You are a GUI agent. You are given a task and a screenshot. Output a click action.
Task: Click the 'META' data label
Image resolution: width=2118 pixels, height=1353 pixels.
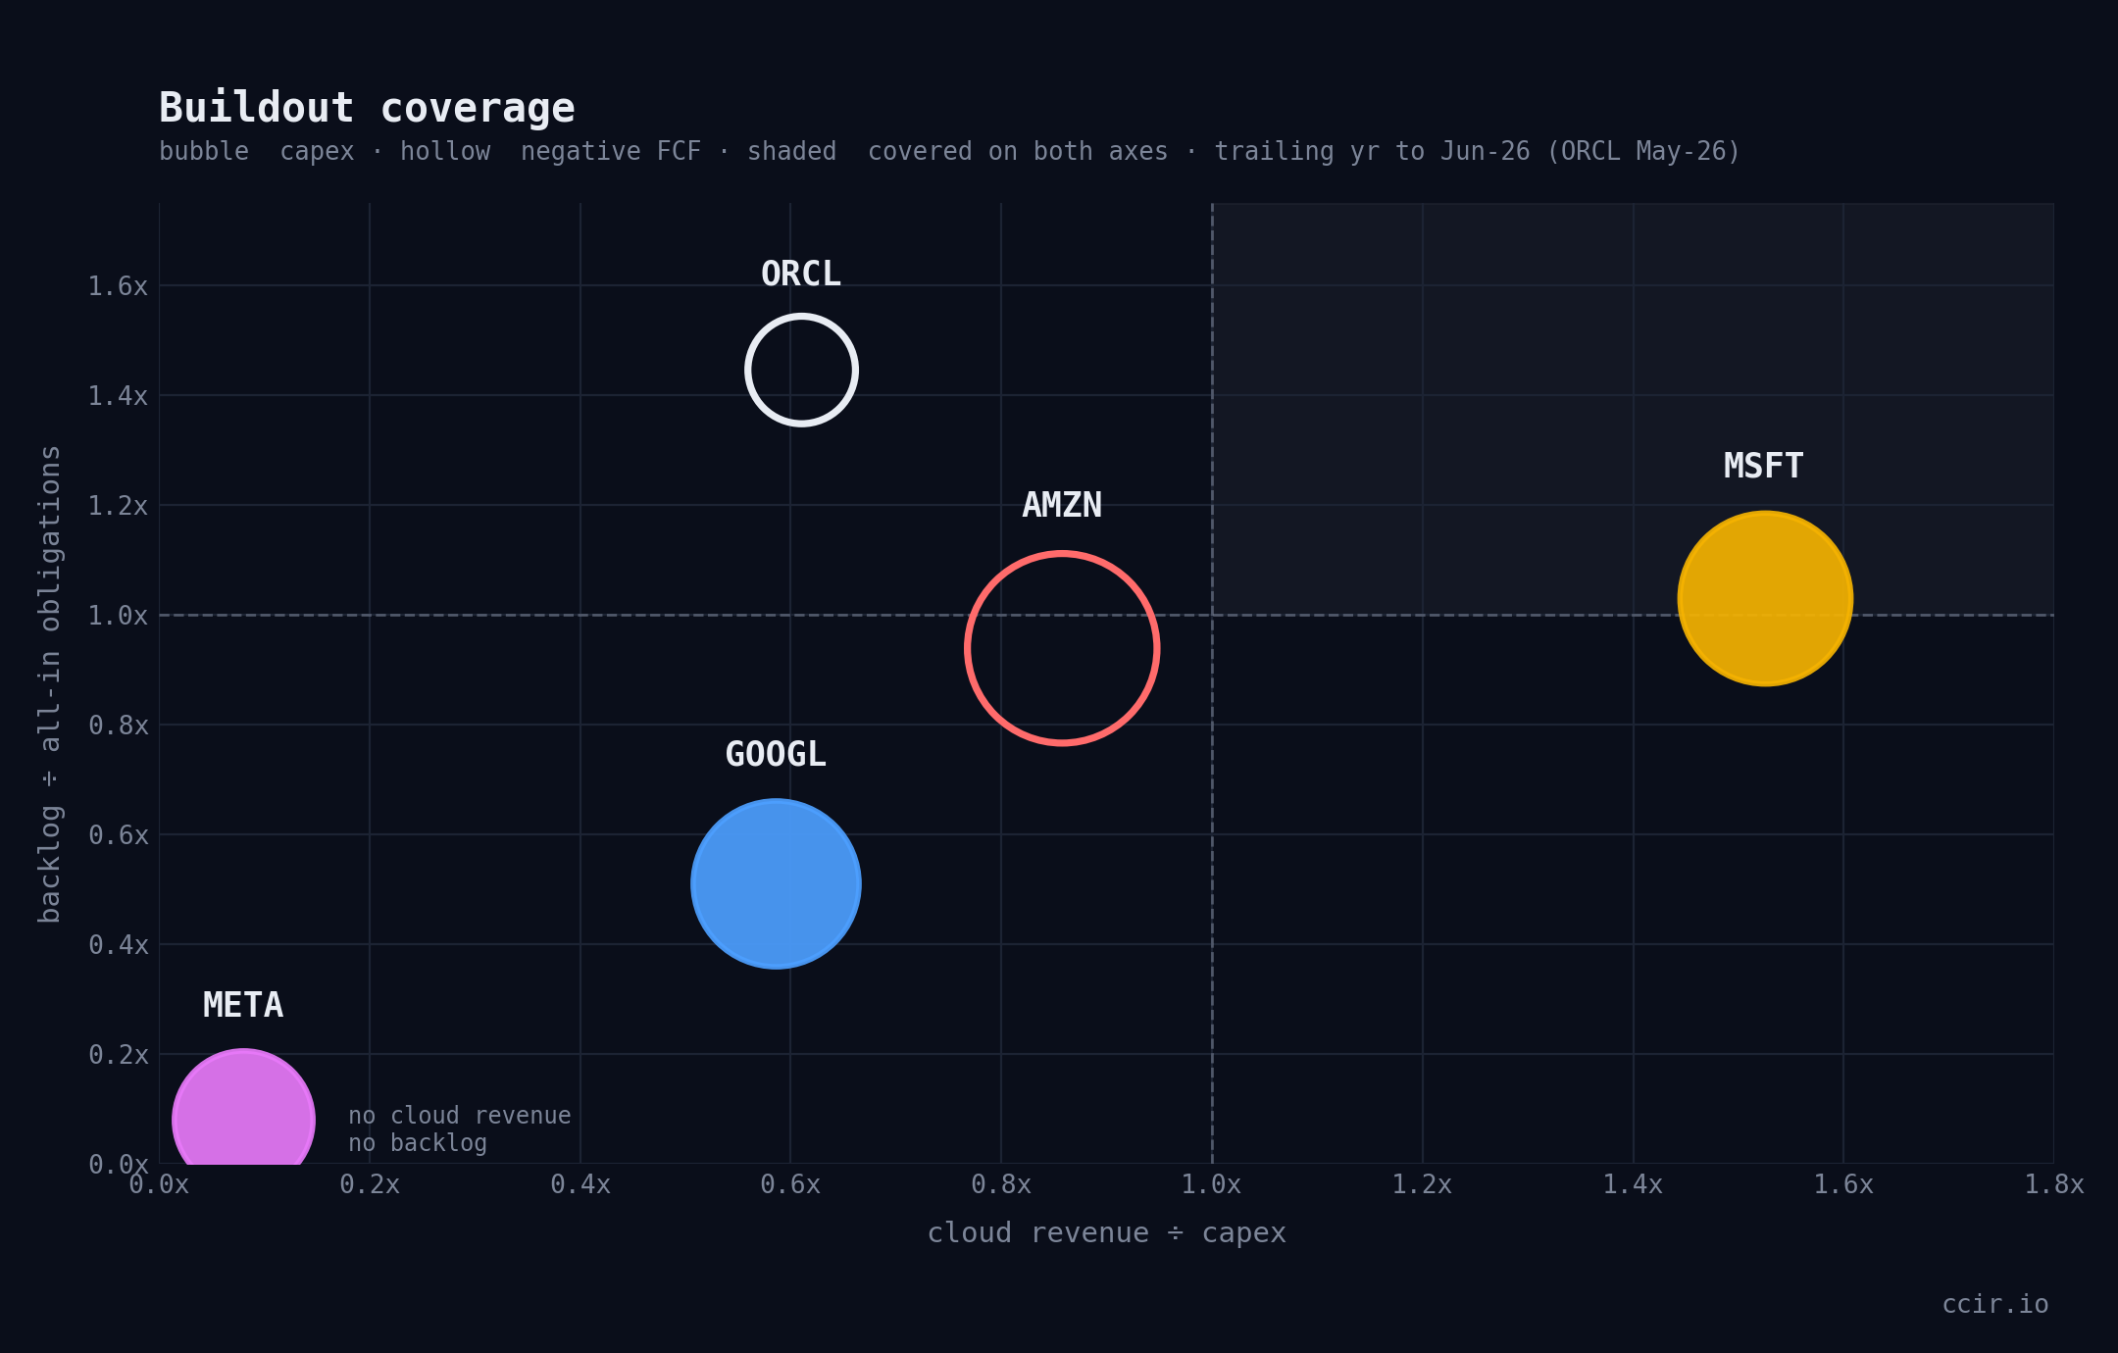coord(243,1005)
